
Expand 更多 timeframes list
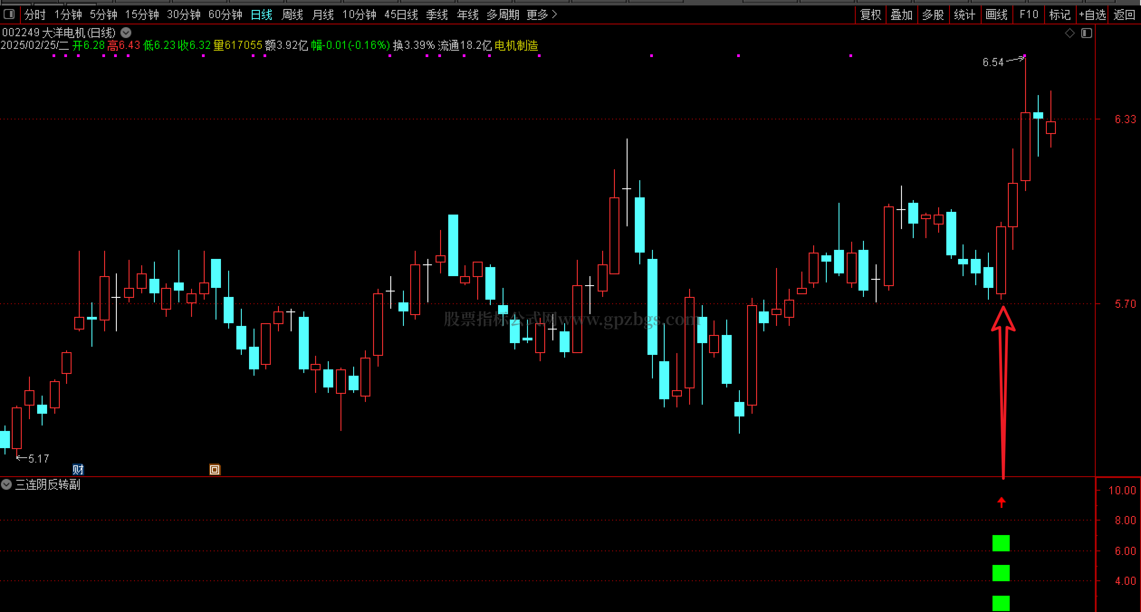click(x=542, y=15)
